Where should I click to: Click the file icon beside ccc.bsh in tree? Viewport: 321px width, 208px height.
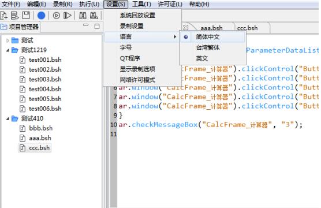point(23,148)
